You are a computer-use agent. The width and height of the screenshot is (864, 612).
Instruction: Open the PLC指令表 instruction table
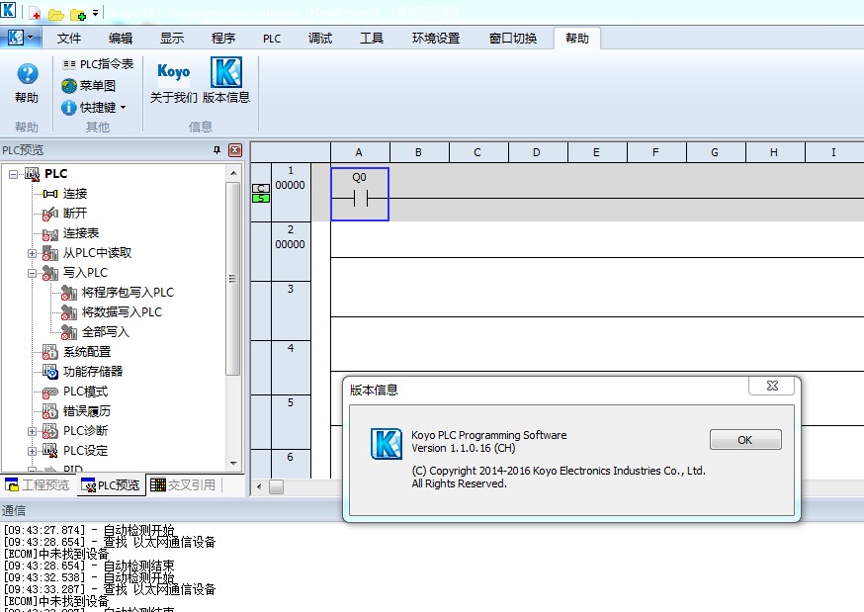(x=97, y=64)
